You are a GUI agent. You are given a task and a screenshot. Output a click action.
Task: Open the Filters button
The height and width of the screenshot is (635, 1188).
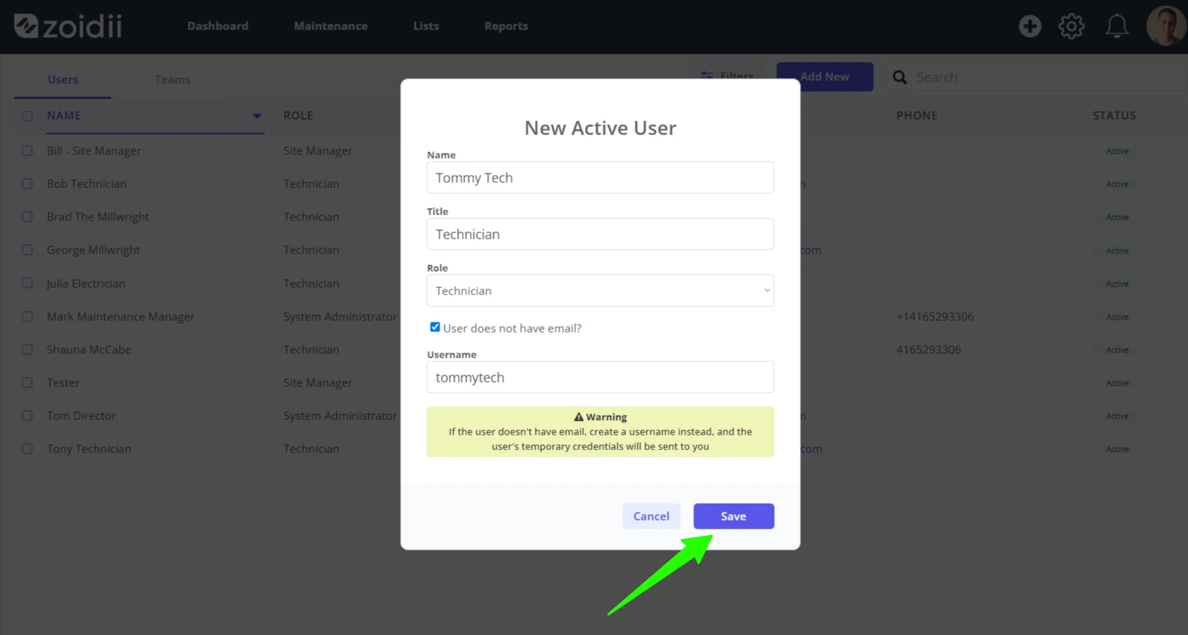(727, 76)
